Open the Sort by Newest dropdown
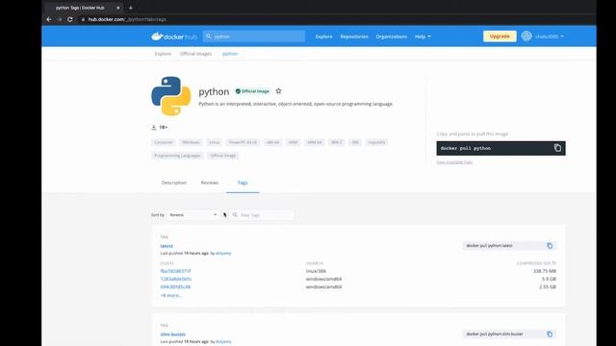The image size is (616, 346). pos(192,215)
